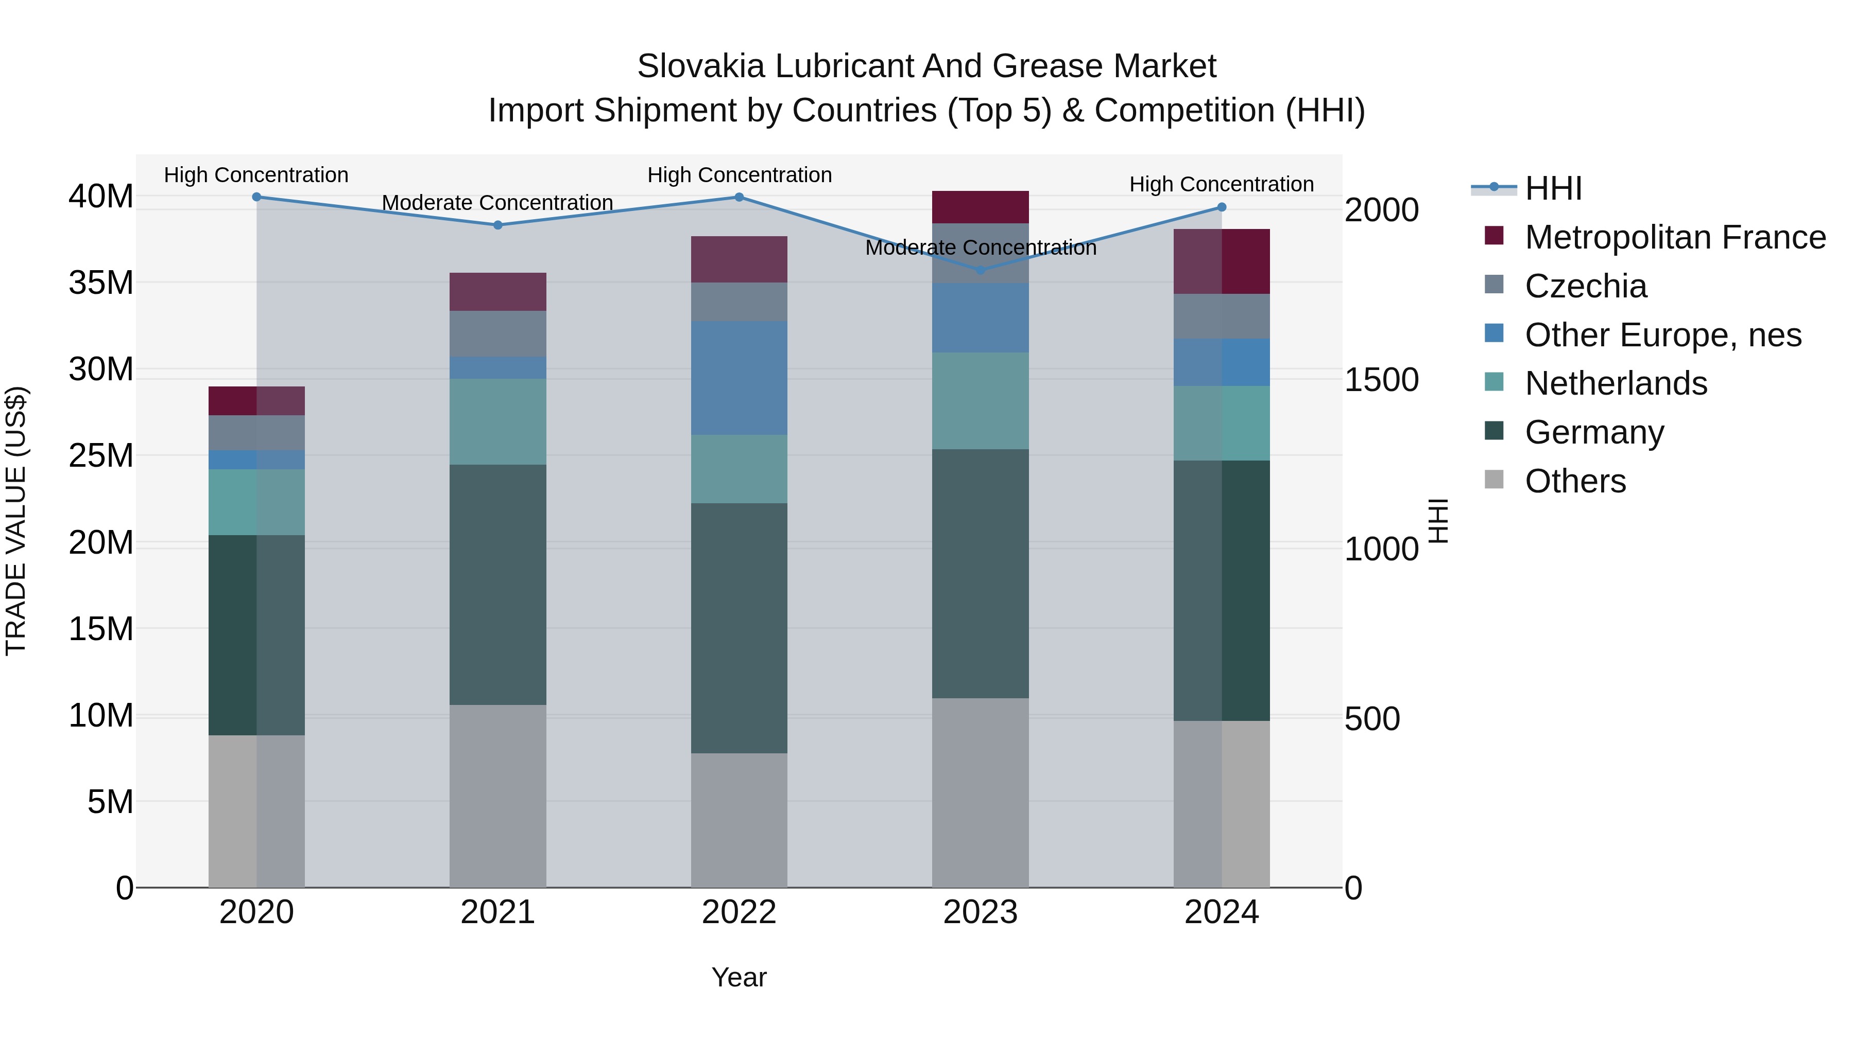Click the 2023 x-axis label
This screenshot has width=1854, height=1042.
[x=980, y=912]
